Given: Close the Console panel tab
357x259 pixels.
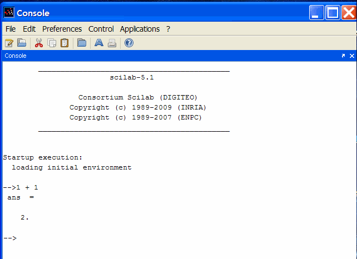Looking at the screenshot, I should (352, 56).
